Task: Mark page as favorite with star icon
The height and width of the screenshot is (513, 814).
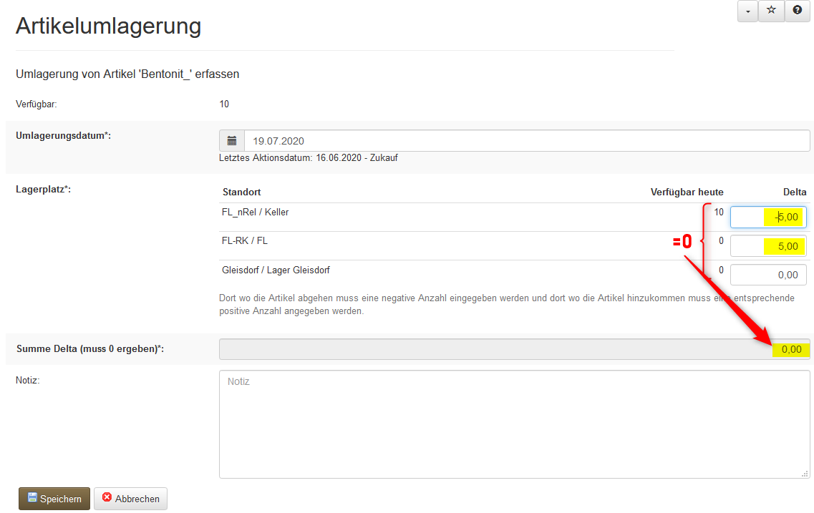Action: pyautogui.click(x=771, y=11)
